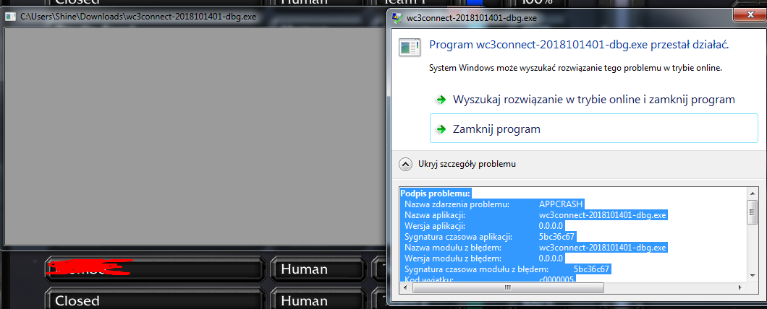Click the redacted player name slot
This screenshot has height=309, width=767.
point(154,269)
